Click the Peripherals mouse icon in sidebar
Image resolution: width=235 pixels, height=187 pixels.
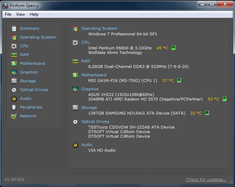(14, 107)
